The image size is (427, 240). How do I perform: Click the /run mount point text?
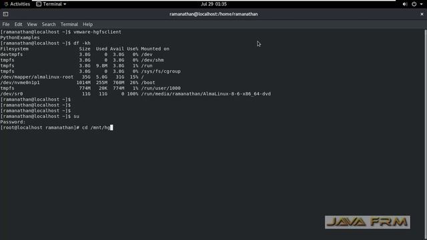pos(147,65)
